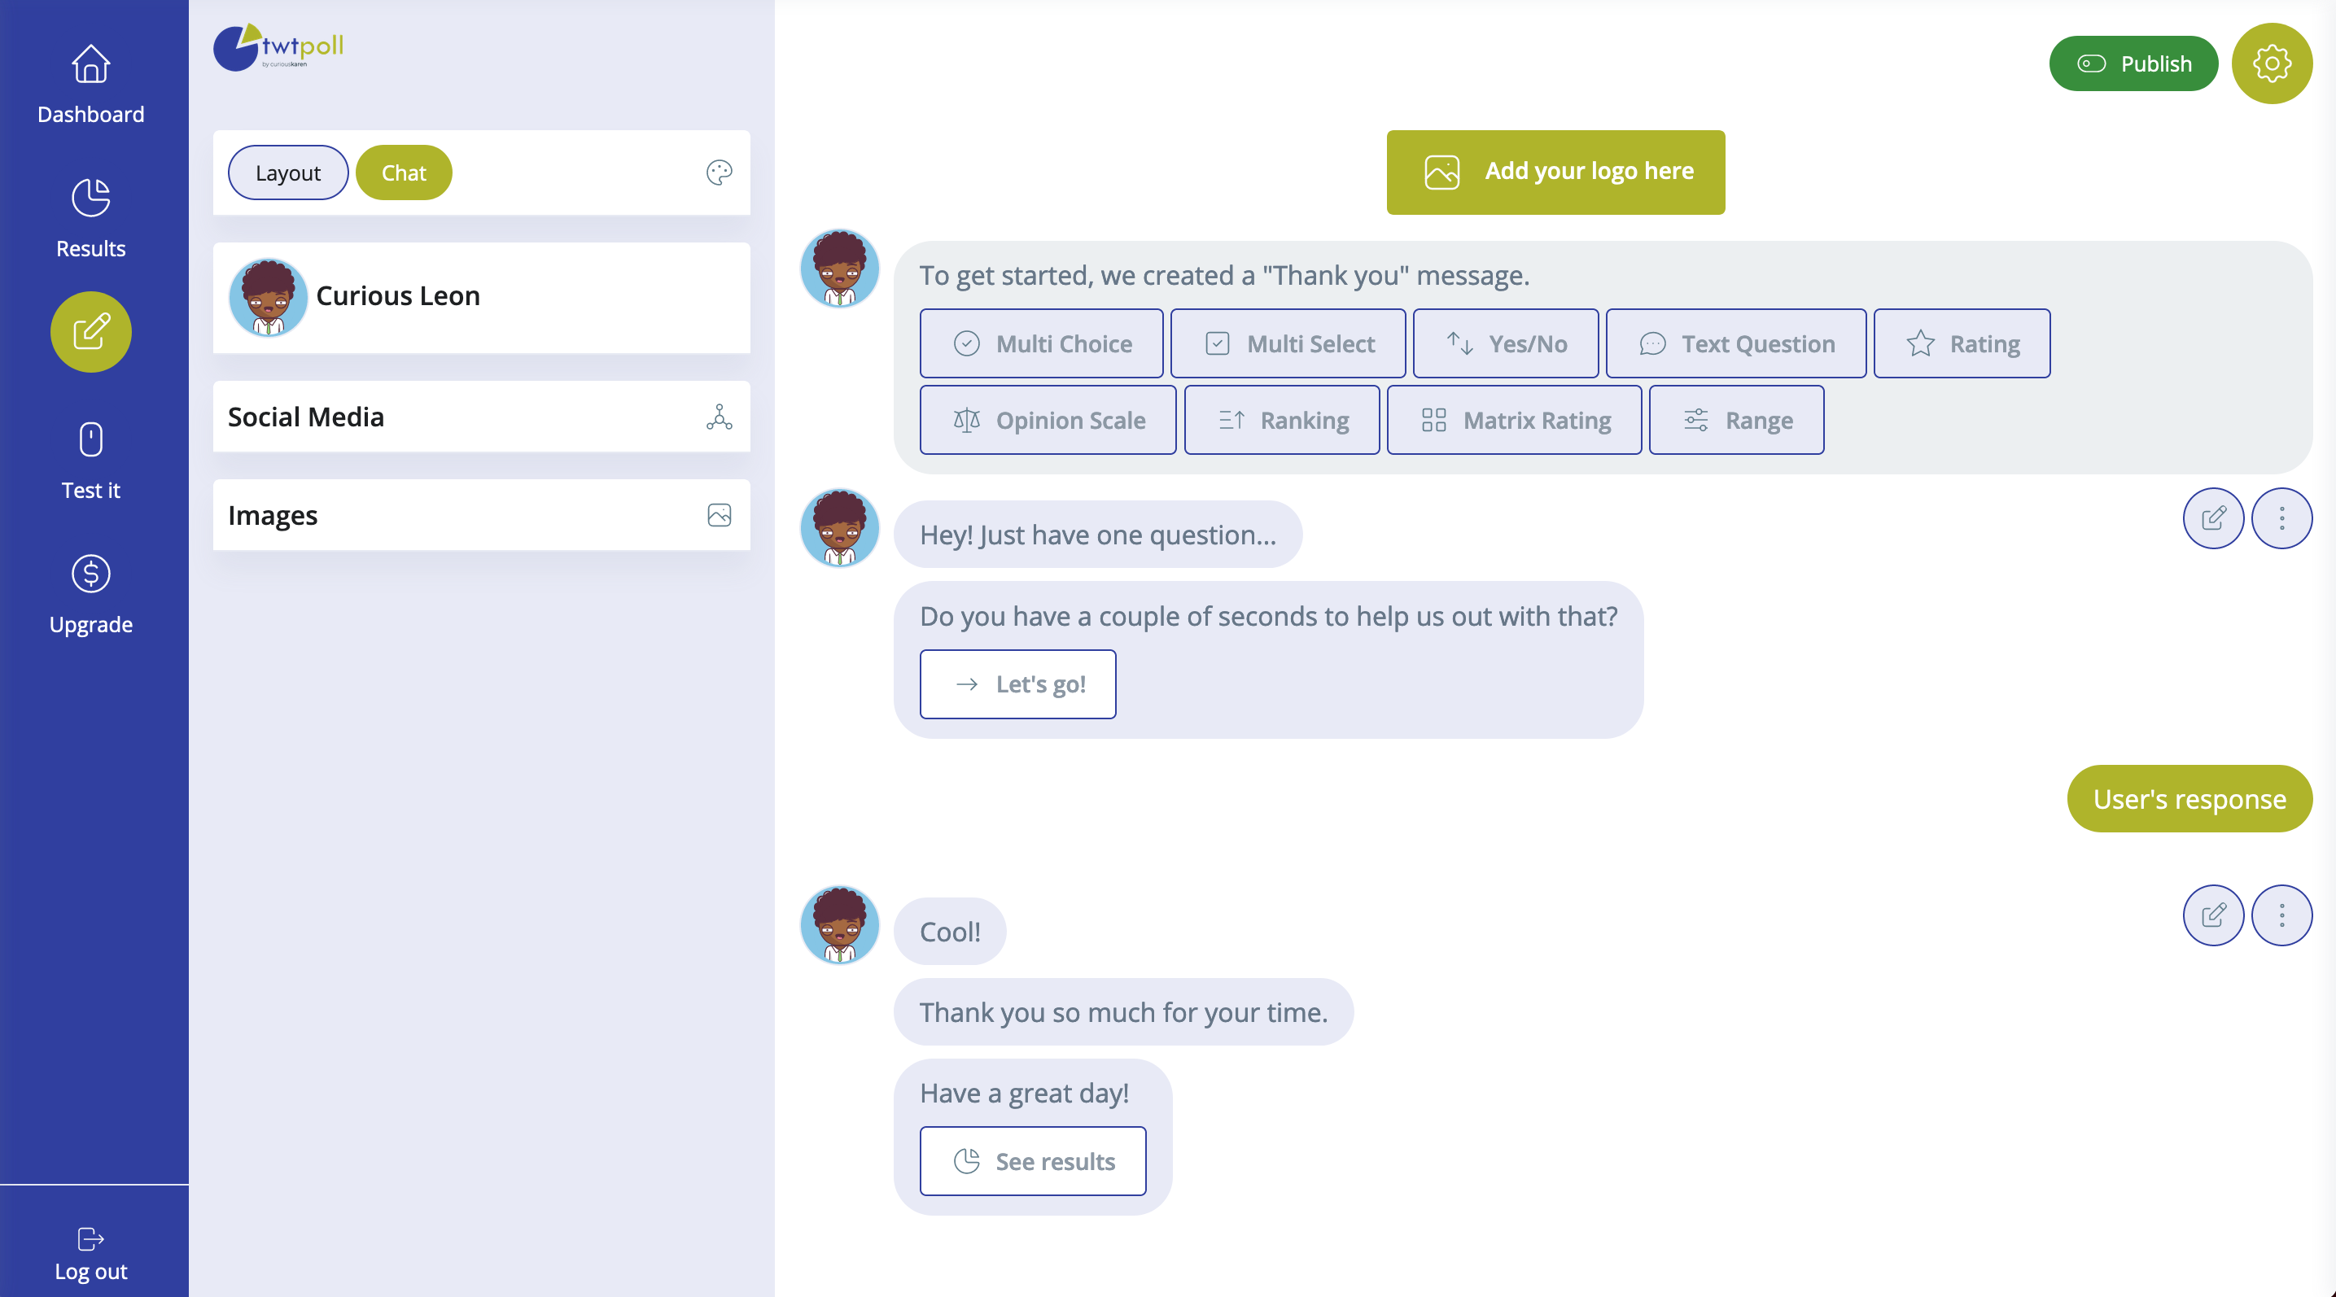Select the green compose editor icon
2336x1297 pixels.
(90, 332)
